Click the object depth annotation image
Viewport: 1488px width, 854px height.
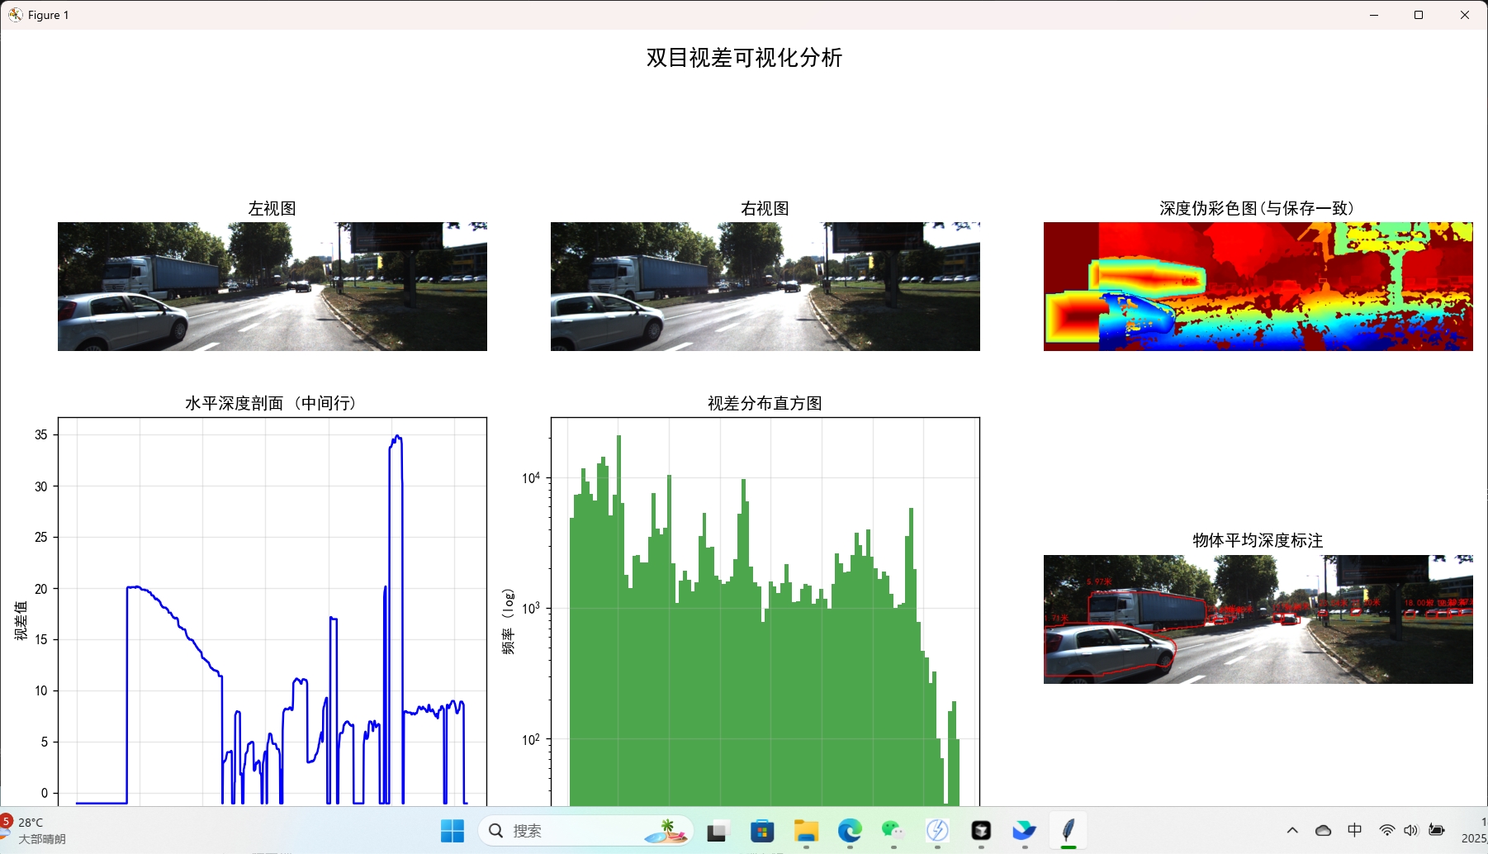[1258, 619]
